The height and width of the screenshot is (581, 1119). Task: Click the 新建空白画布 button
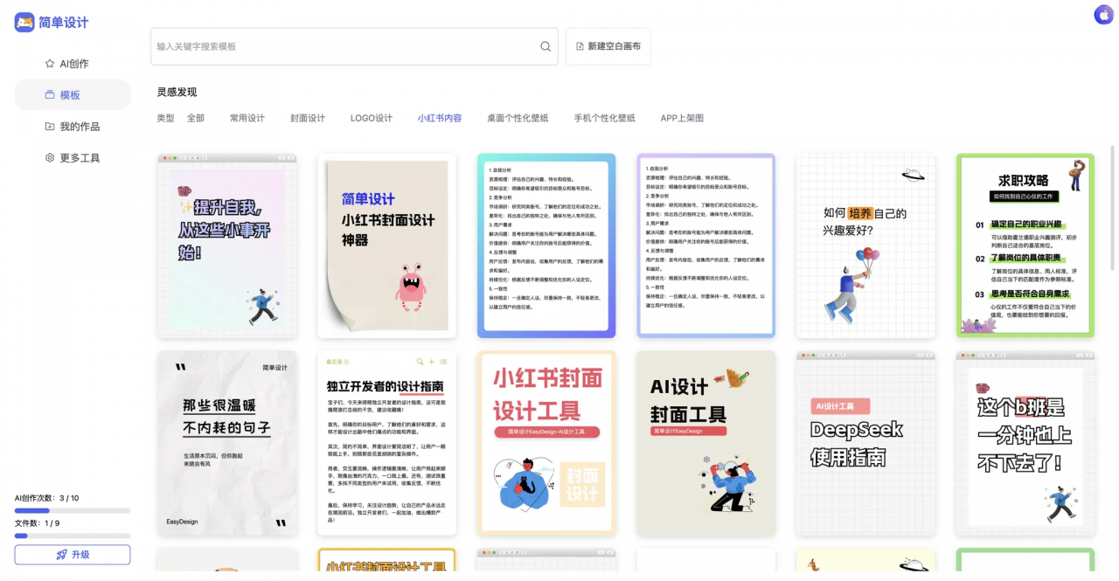608,46
